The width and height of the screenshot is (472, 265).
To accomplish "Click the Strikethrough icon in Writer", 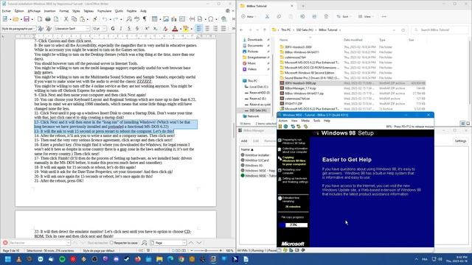I will pos(137,29).
